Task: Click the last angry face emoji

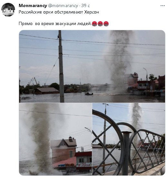Action: [106, 24]
